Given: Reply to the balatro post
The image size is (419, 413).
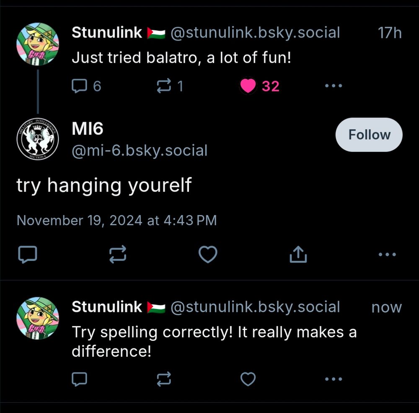Looking at the screenshot, I should click(x=79, y=86).
